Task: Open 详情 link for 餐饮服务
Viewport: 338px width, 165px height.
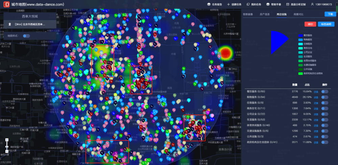Action: 316,92
